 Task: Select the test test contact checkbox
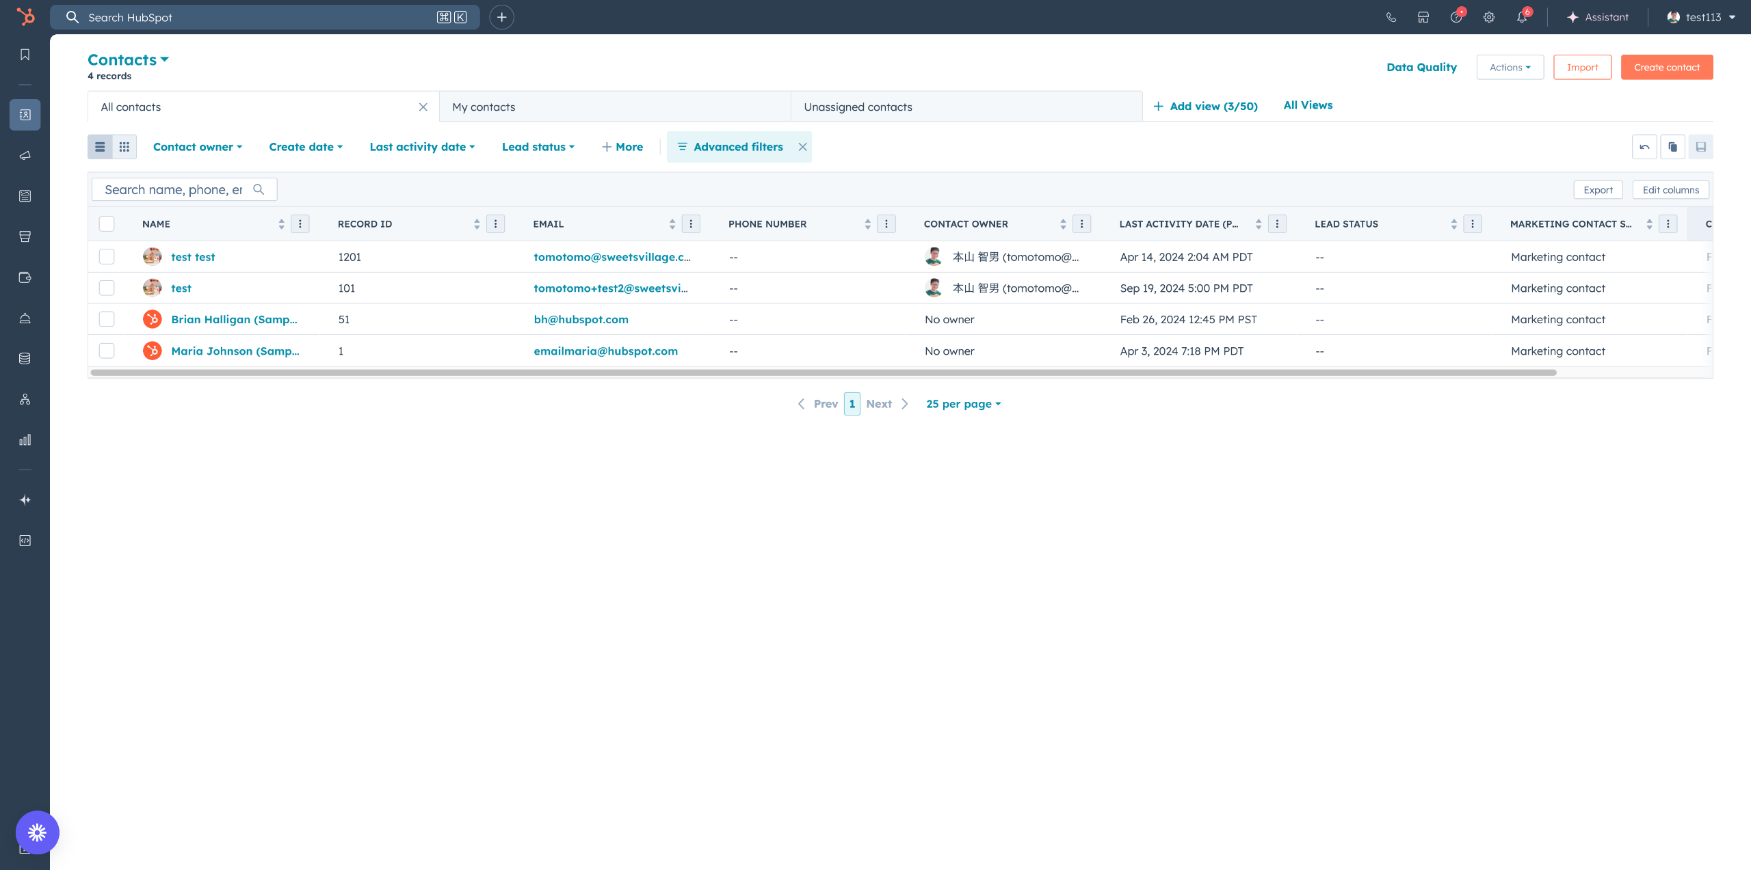[107, 257]
